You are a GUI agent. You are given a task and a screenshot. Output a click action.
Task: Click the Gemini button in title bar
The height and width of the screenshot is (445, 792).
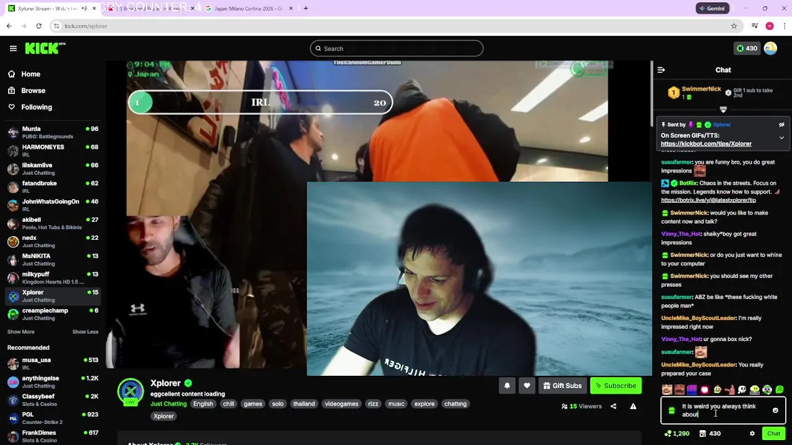[x=712, y=9]
